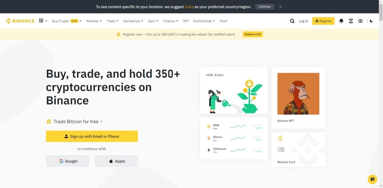Image resolution: width=383 pixels, height=188 pixels.
Task: Click the gift icon in promo banner
Action: (118, 34)
